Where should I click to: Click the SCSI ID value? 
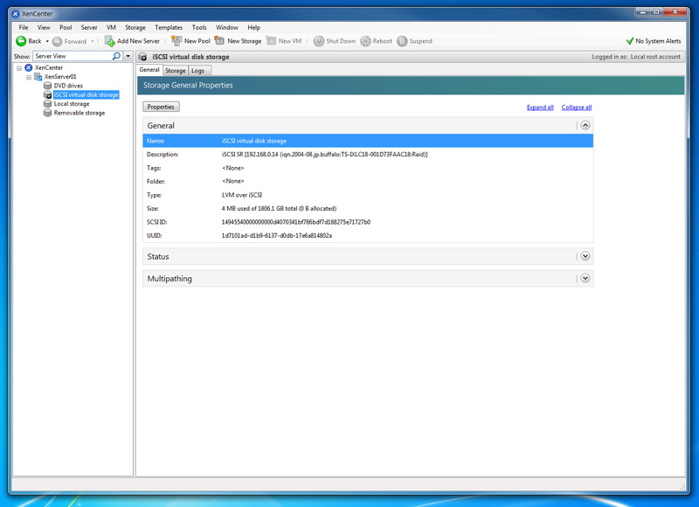pyautogui.click(x=296, y=222)
